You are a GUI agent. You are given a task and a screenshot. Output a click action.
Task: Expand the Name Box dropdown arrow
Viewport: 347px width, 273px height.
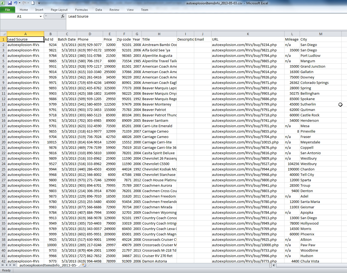[41, 17]
